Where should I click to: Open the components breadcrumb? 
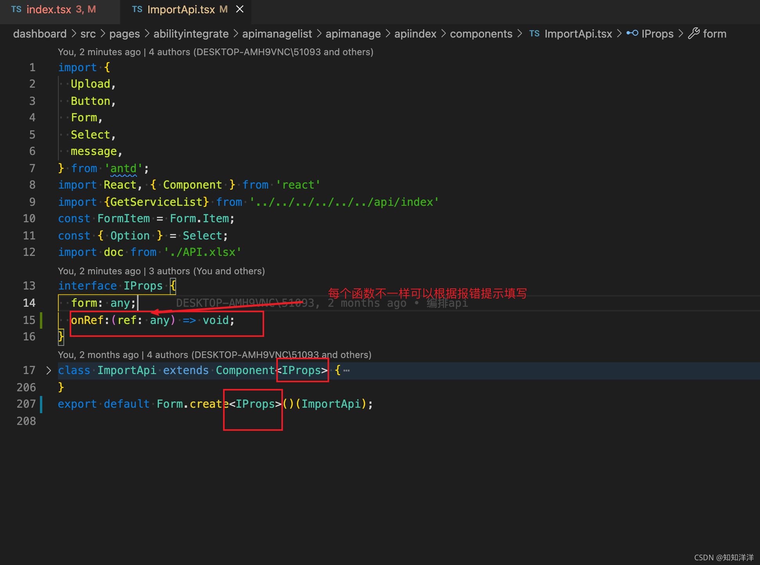point(481,34)
